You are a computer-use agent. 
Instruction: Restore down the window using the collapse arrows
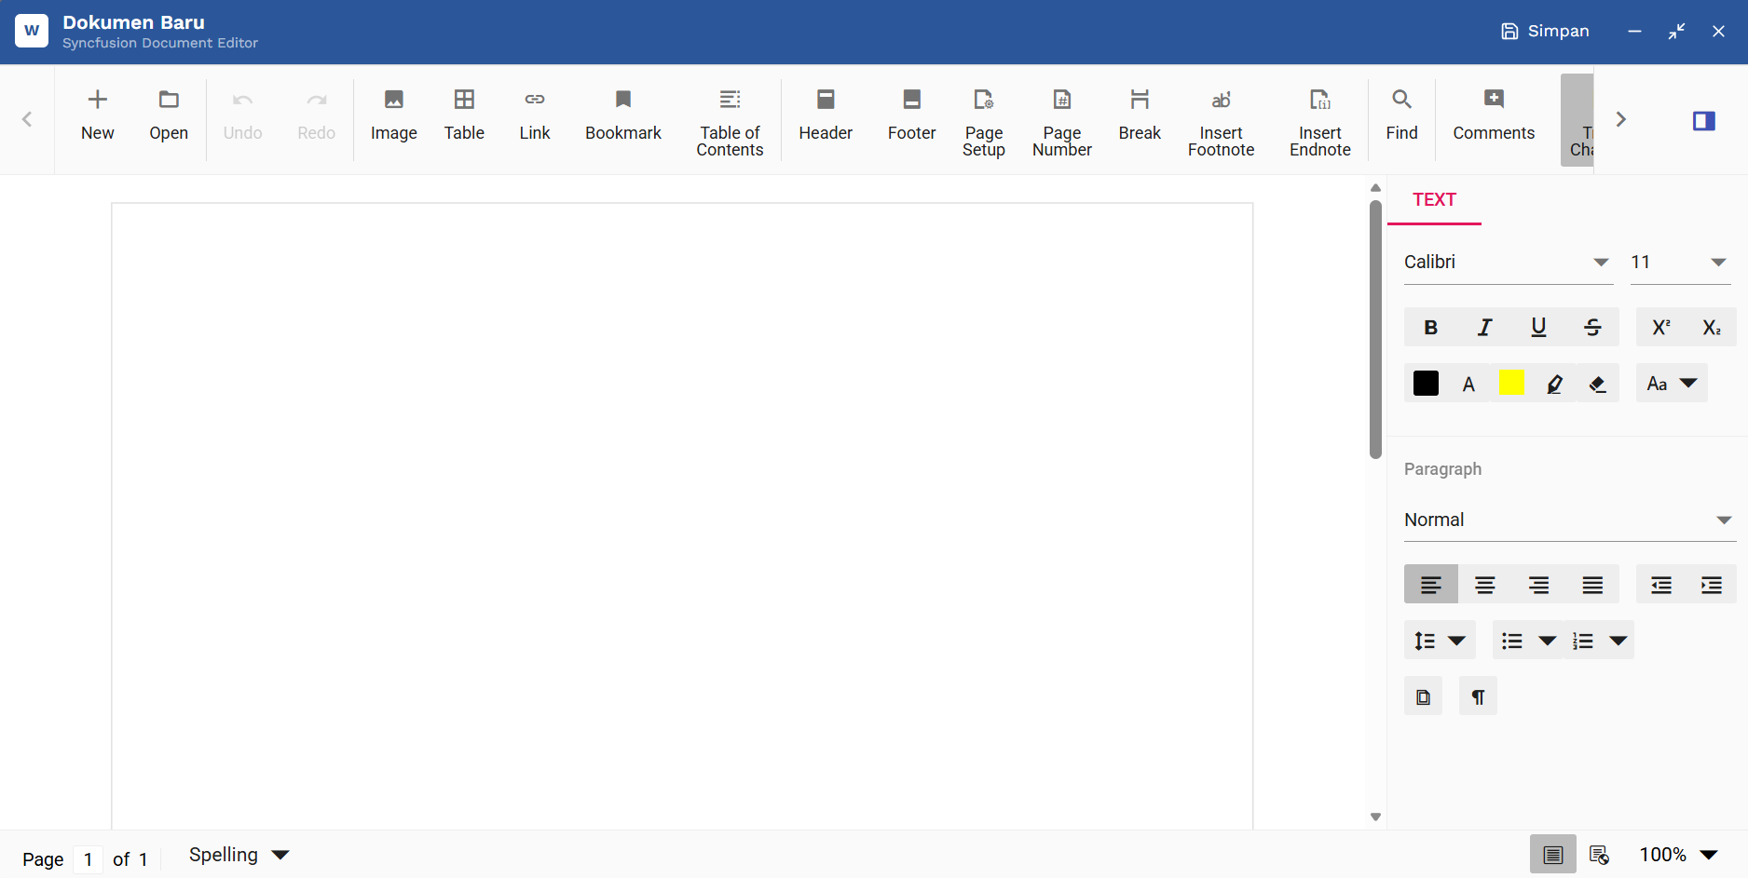[1676, 31]
